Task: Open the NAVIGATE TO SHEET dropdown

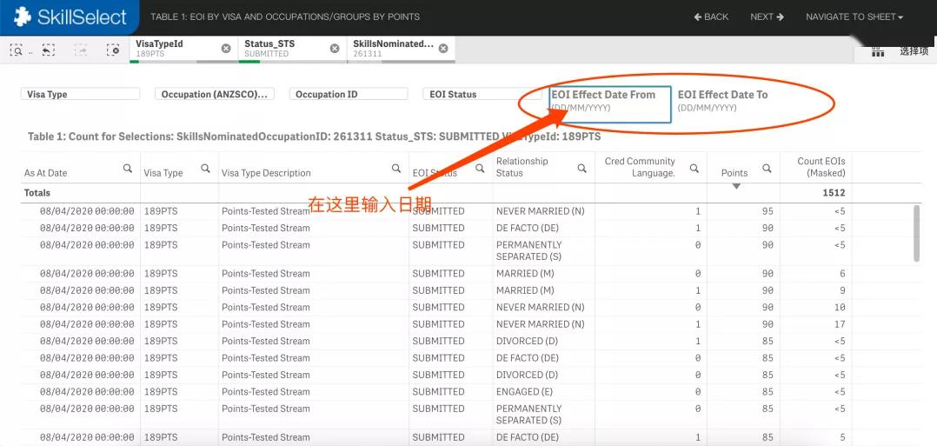Action: point(854,17)
